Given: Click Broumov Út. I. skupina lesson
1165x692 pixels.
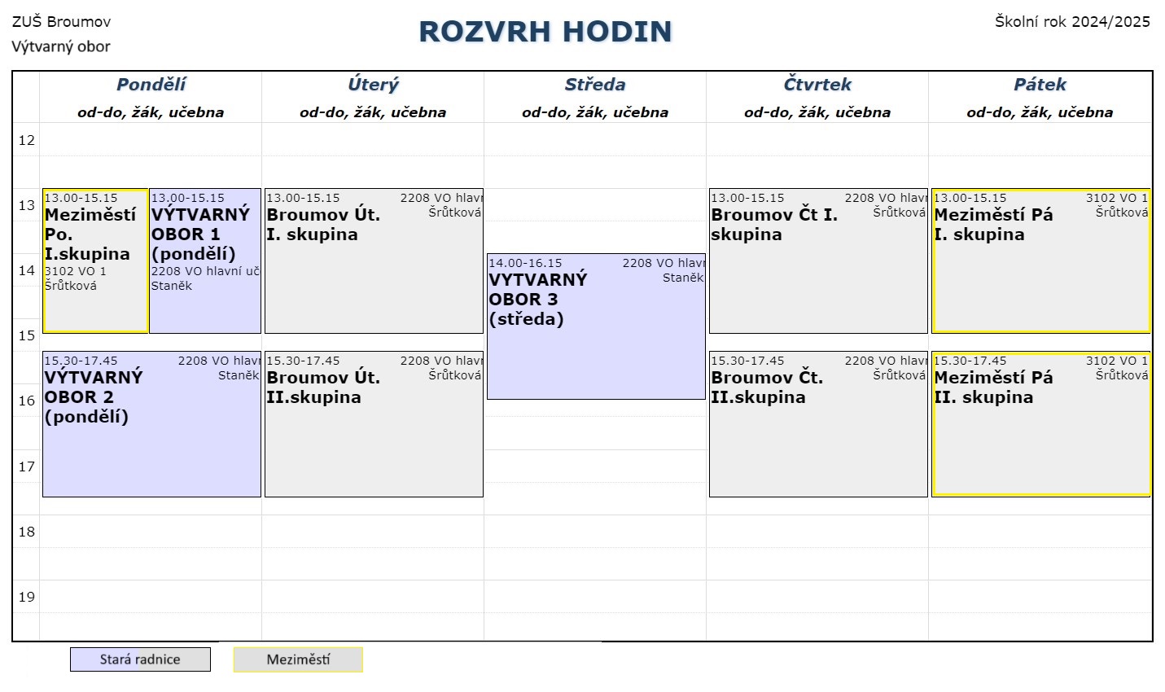Looking at the screenshot, I should coord(374,261).
